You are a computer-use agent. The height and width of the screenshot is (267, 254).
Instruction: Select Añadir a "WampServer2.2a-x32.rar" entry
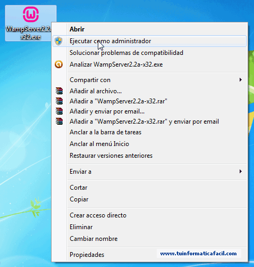point(149,101)
